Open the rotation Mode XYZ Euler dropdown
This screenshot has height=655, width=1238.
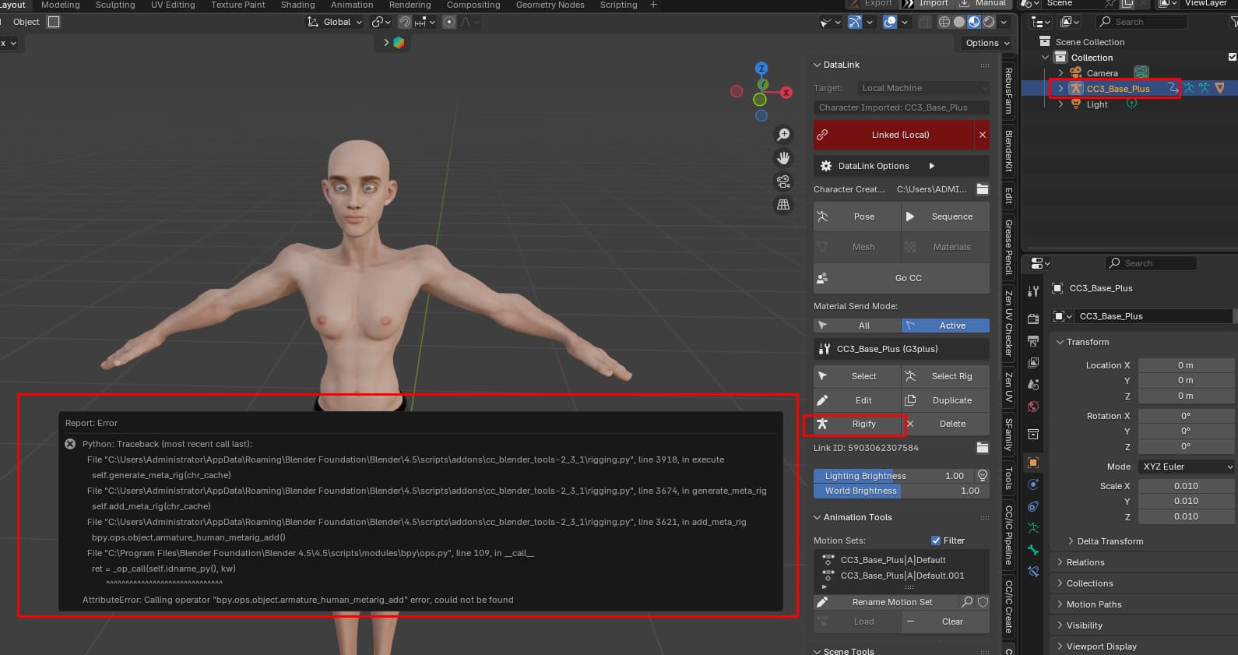[1187, 467]
